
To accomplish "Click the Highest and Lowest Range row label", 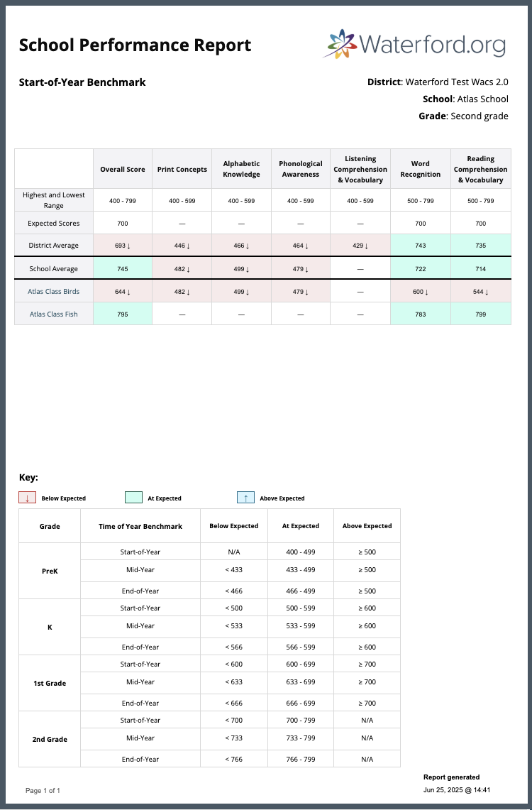I will (x=54, y=200).
